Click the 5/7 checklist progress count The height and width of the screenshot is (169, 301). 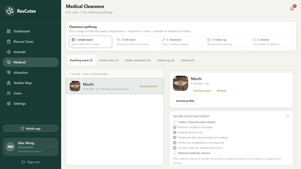[288, 116]
